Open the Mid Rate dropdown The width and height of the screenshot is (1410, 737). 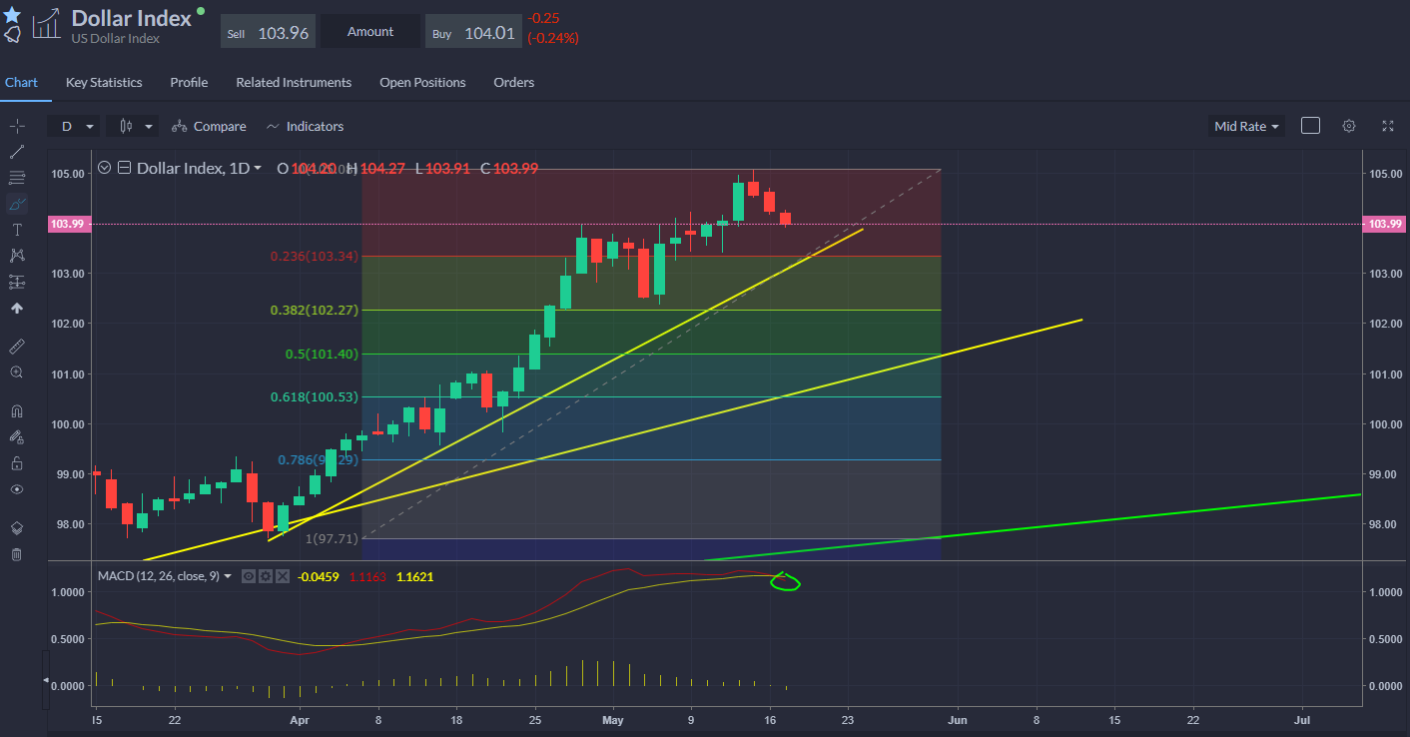pyautogui.click(x=1246, y=126)
